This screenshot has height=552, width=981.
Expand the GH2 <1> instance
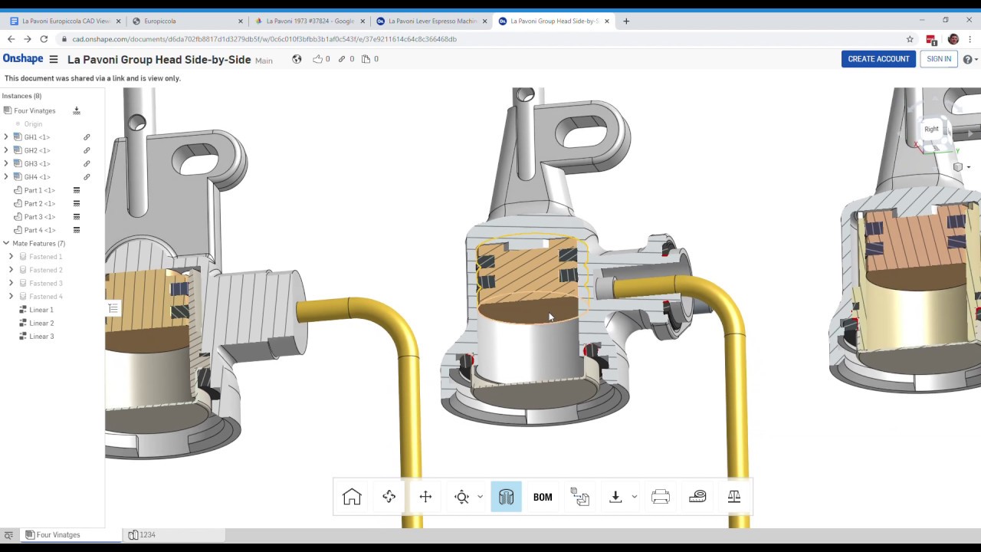click(6, 150)
